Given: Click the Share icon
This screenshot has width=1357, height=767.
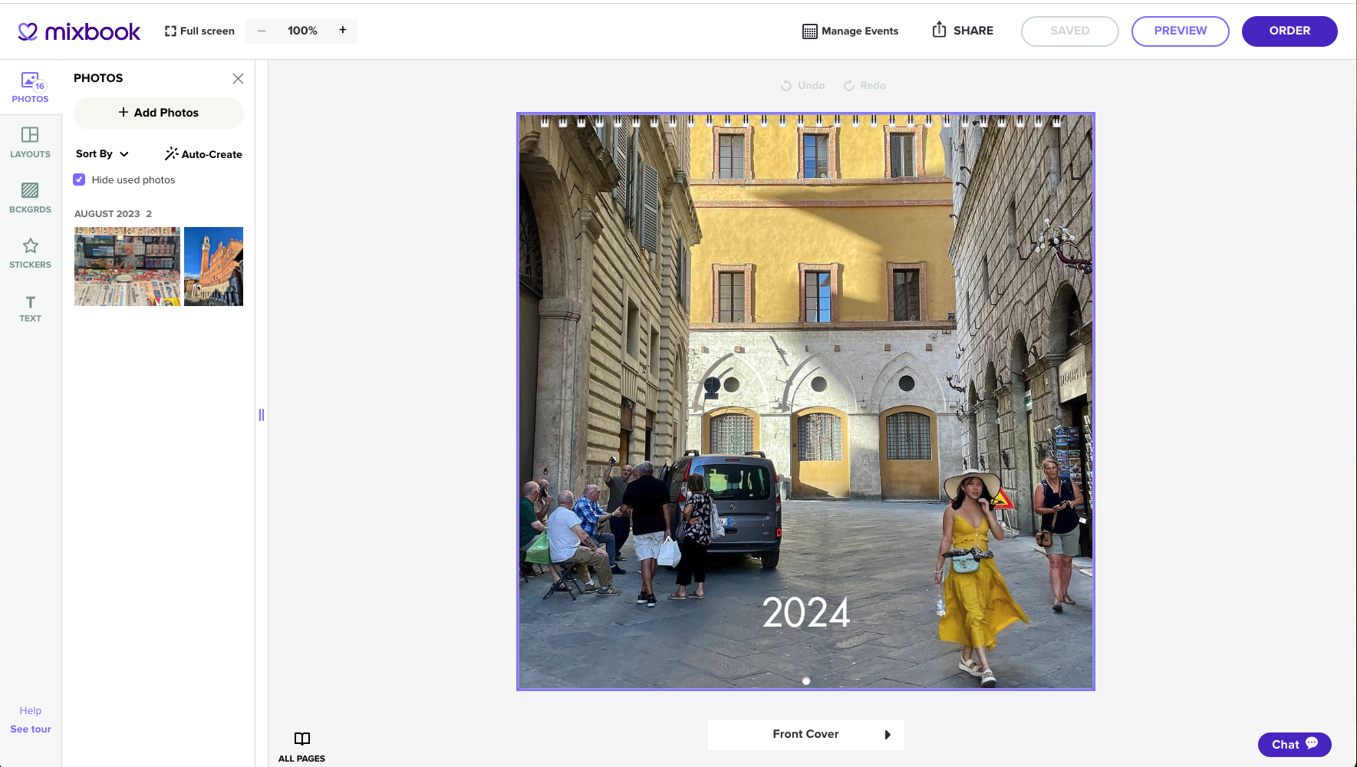Looking at the screenshot, I should click(939, 31).
